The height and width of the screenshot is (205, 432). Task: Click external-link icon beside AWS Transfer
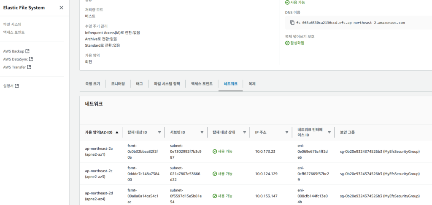click(29, 67)
